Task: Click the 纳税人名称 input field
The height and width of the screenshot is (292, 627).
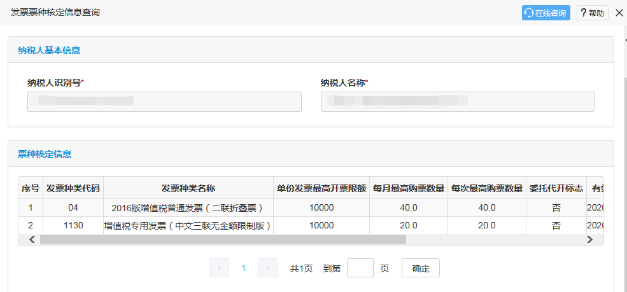Action: coord(457,102)
